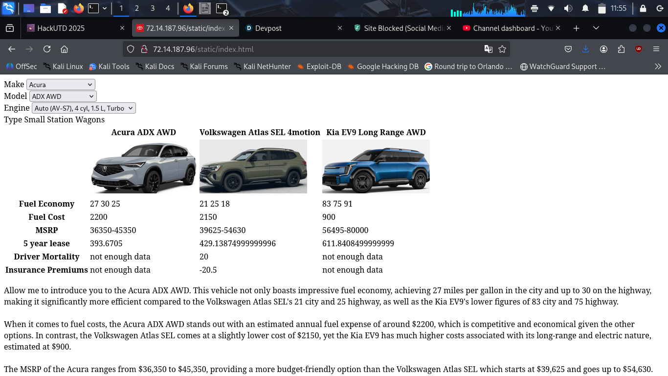Close the Channel dashboard tab

558,28
